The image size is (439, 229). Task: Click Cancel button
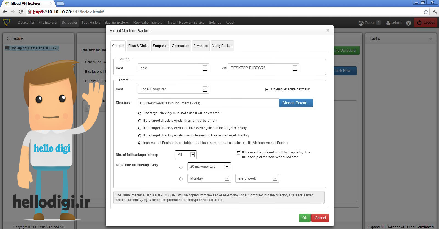point(320,218)
